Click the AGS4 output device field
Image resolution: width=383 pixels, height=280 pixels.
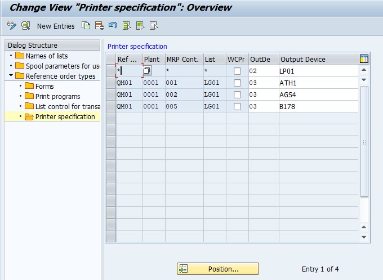(319, 94)
